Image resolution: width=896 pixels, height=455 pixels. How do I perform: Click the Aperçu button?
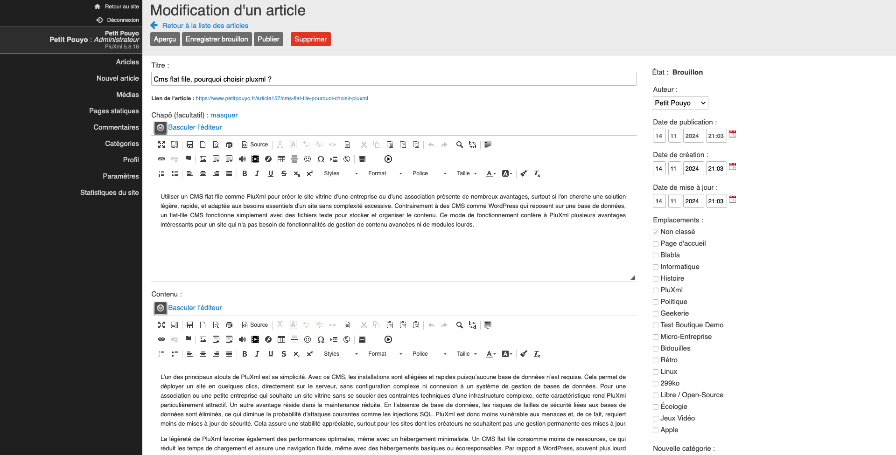pyautogui.click(x=165, y=39)
